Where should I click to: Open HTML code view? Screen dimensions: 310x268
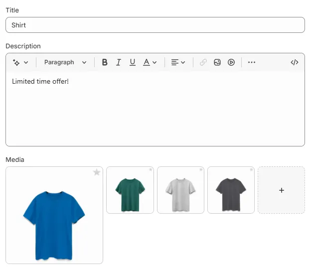tap(295, 62)
